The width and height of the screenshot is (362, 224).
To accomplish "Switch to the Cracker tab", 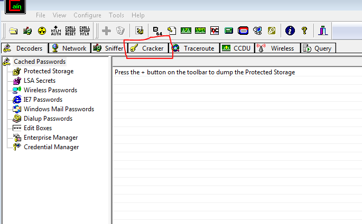I will pos(148,48).
